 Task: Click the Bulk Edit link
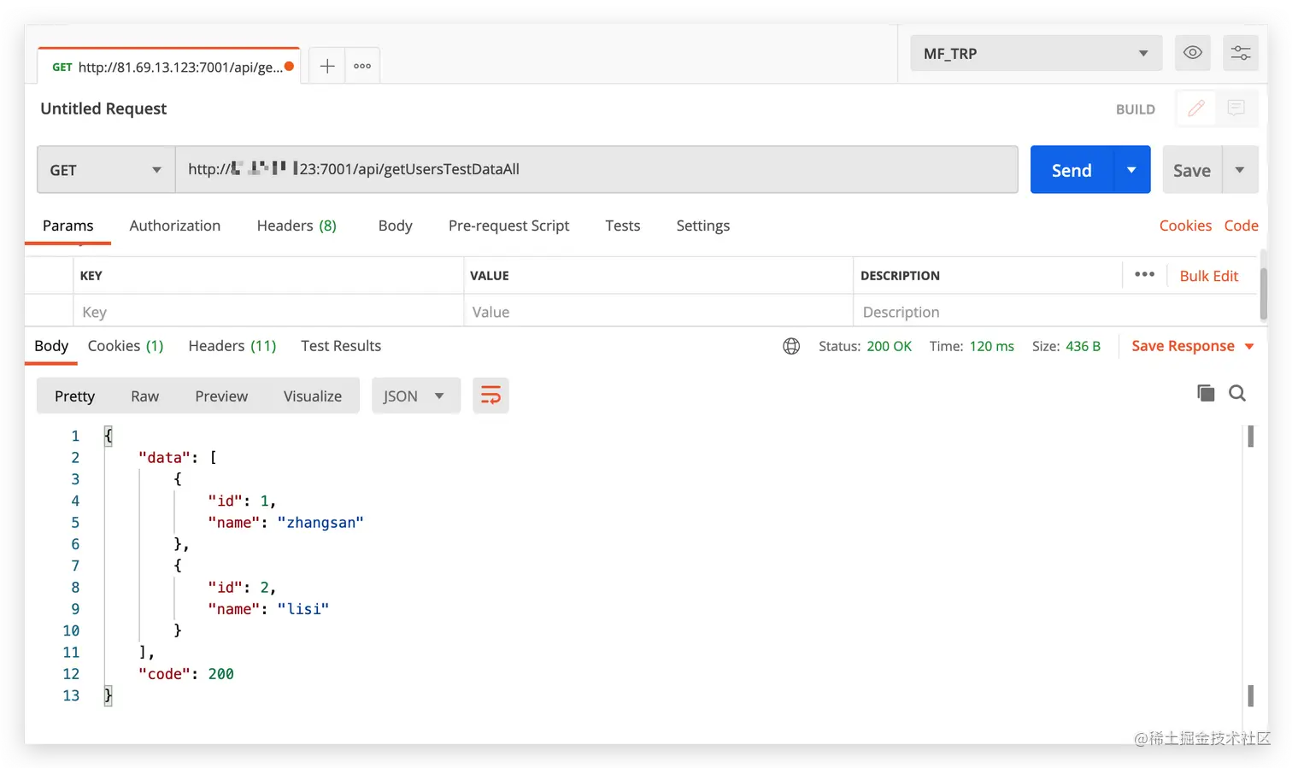point(1208,276)
